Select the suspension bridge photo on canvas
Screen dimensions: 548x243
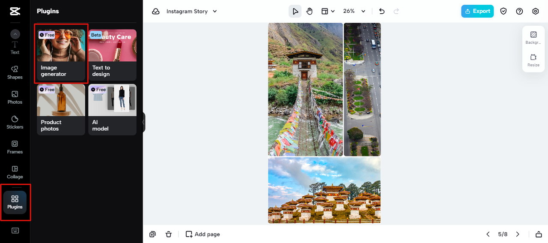pos(305,89)
